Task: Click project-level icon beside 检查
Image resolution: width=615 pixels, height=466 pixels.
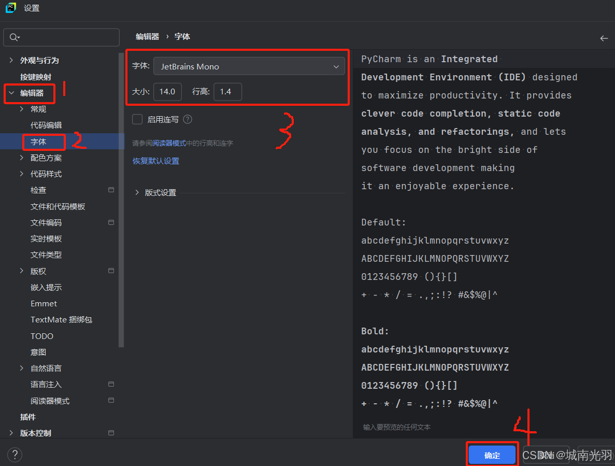Action: click(111, 190)
